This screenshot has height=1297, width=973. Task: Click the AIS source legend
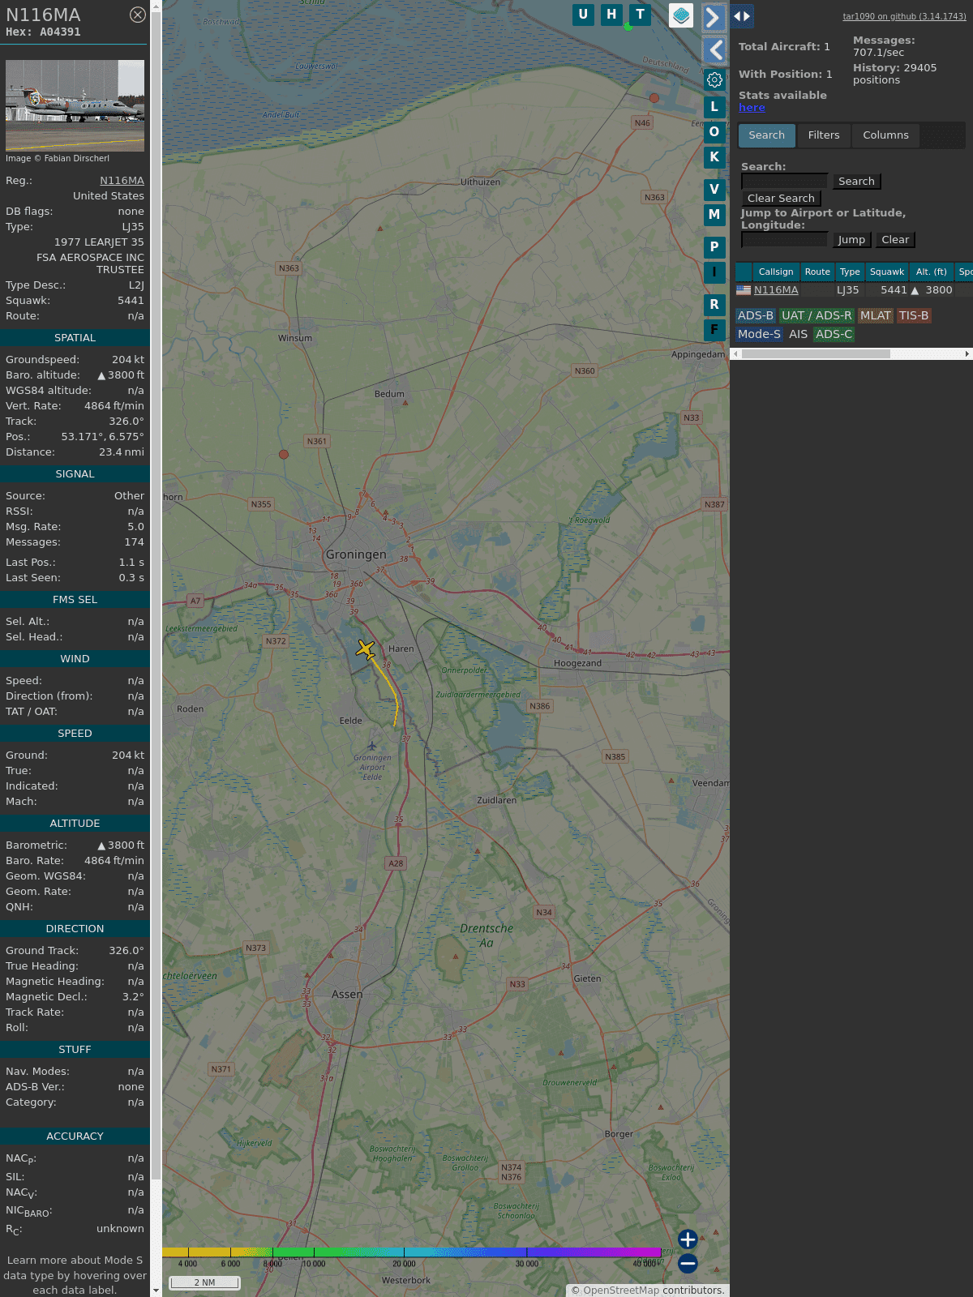point(799,335)
